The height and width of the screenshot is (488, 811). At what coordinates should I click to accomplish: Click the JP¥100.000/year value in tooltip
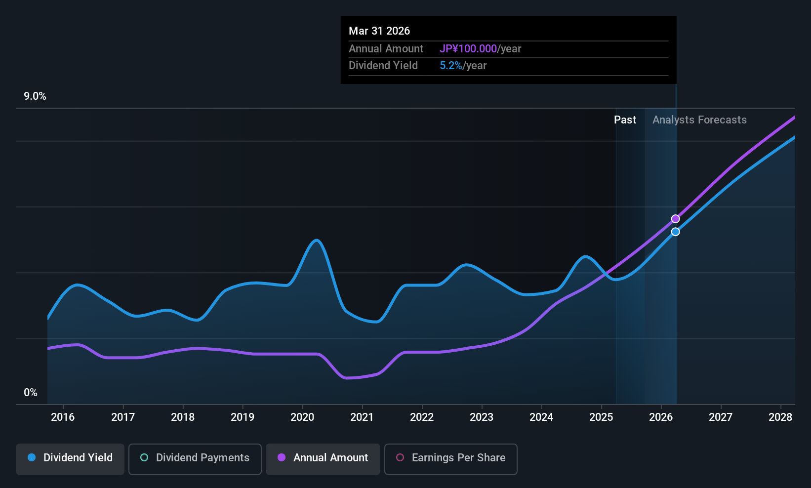click(480, 49)
